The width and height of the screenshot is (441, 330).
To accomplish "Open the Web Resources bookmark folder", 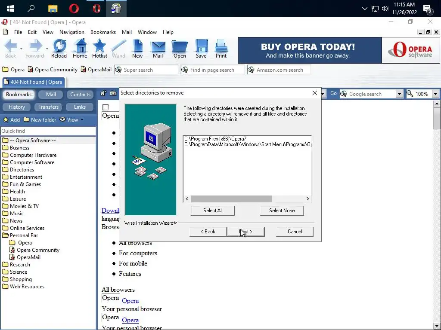I will pyautogui.click(x=23, y=287).
